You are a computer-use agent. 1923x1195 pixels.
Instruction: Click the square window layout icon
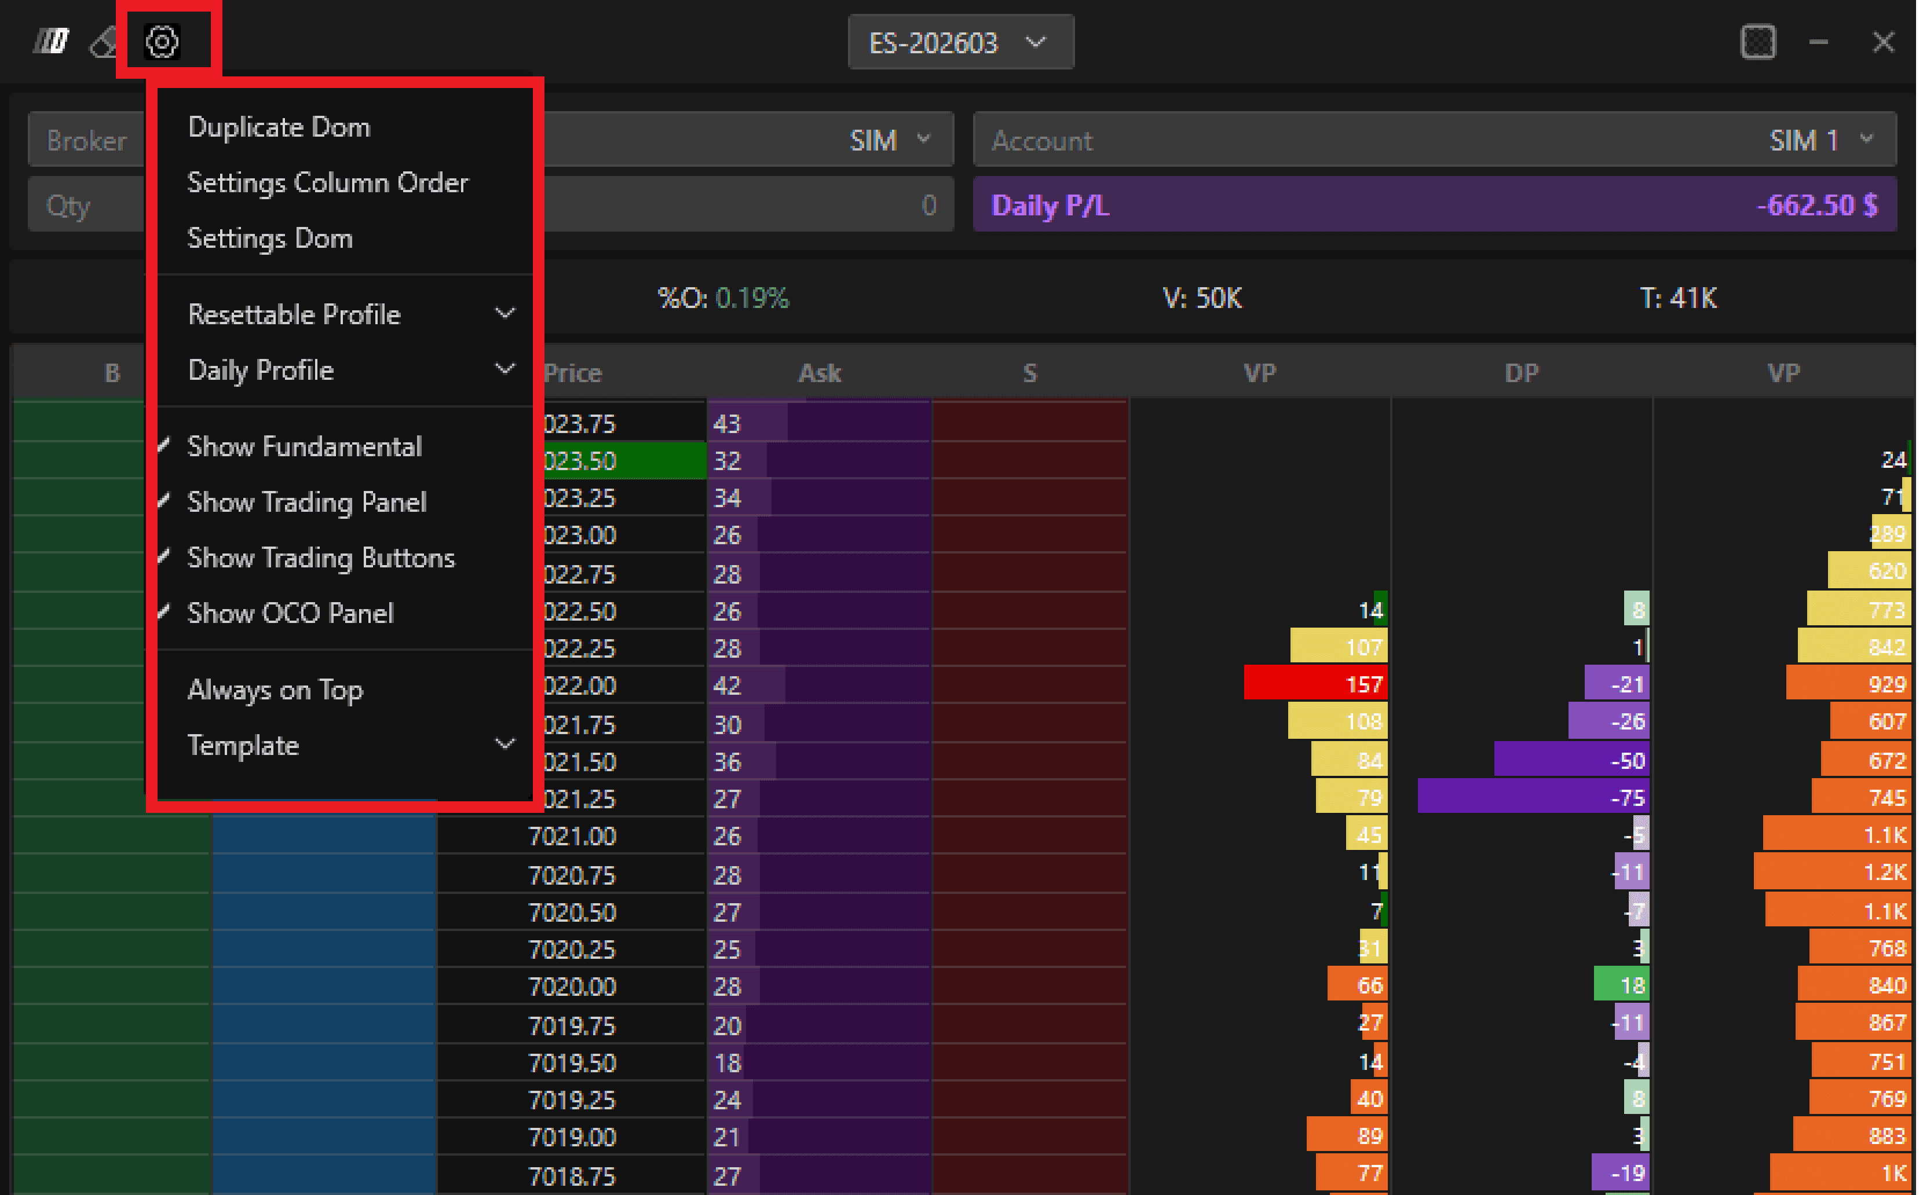point(1758,42)
